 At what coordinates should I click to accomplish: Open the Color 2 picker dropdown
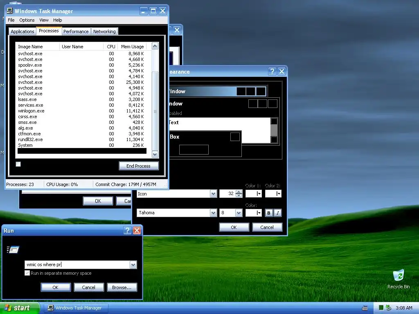(273, 194)
